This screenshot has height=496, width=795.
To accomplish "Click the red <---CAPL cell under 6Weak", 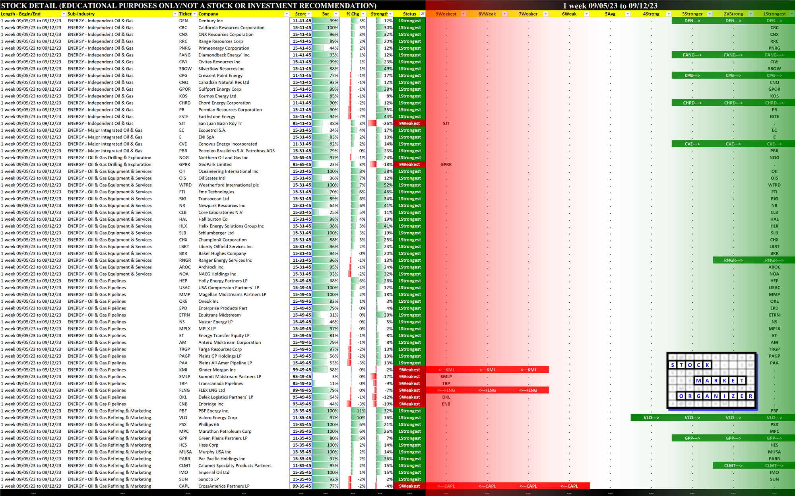I will tap(569, 486).
